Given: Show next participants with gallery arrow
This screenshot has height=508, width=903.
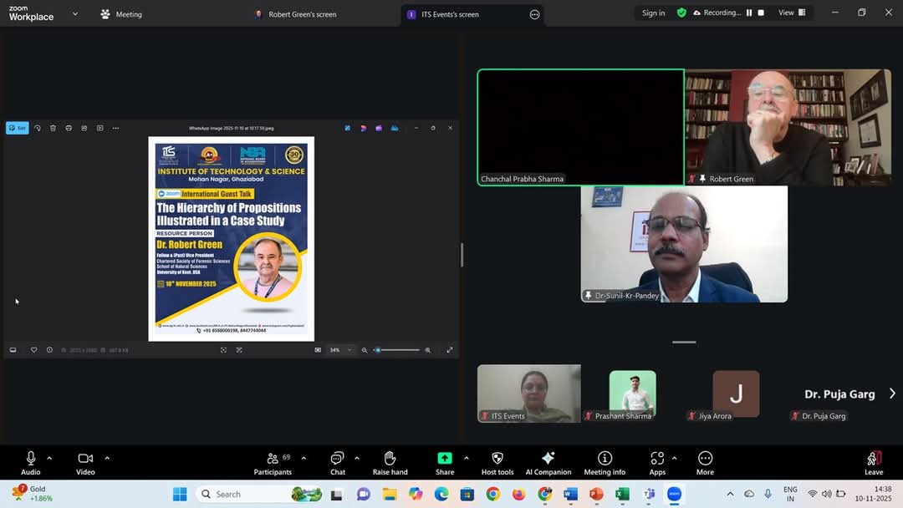Looking at the screenshot, I should pyautogui.click(x=891, y=394).
